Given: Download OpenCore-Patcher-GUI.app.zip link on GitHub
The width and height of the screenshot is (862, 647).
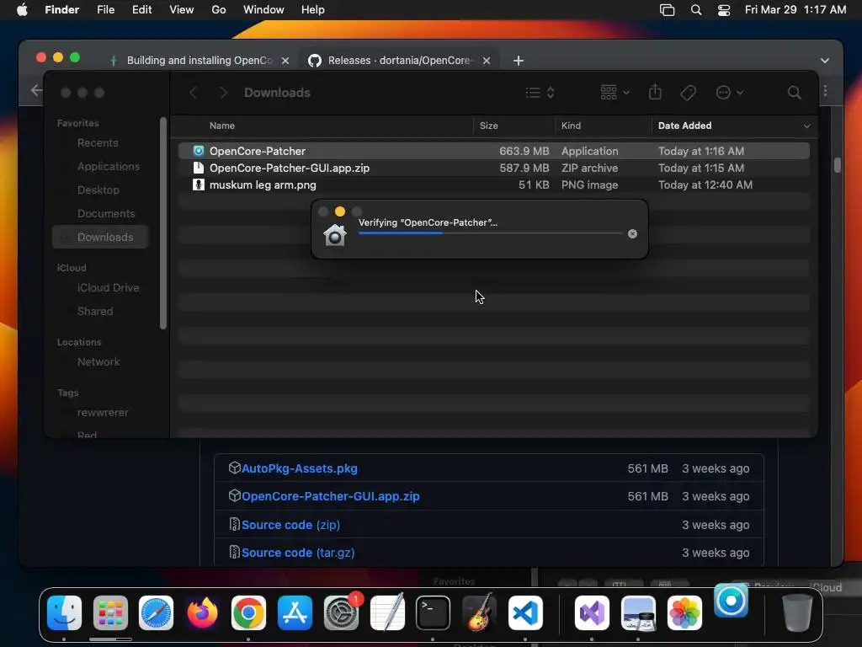Looking at the screenshot, I should (330, 496).
